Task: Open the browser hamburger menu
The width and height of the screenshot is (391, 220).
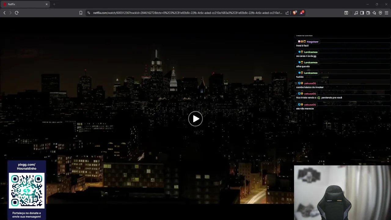Action: coord(386,13)
